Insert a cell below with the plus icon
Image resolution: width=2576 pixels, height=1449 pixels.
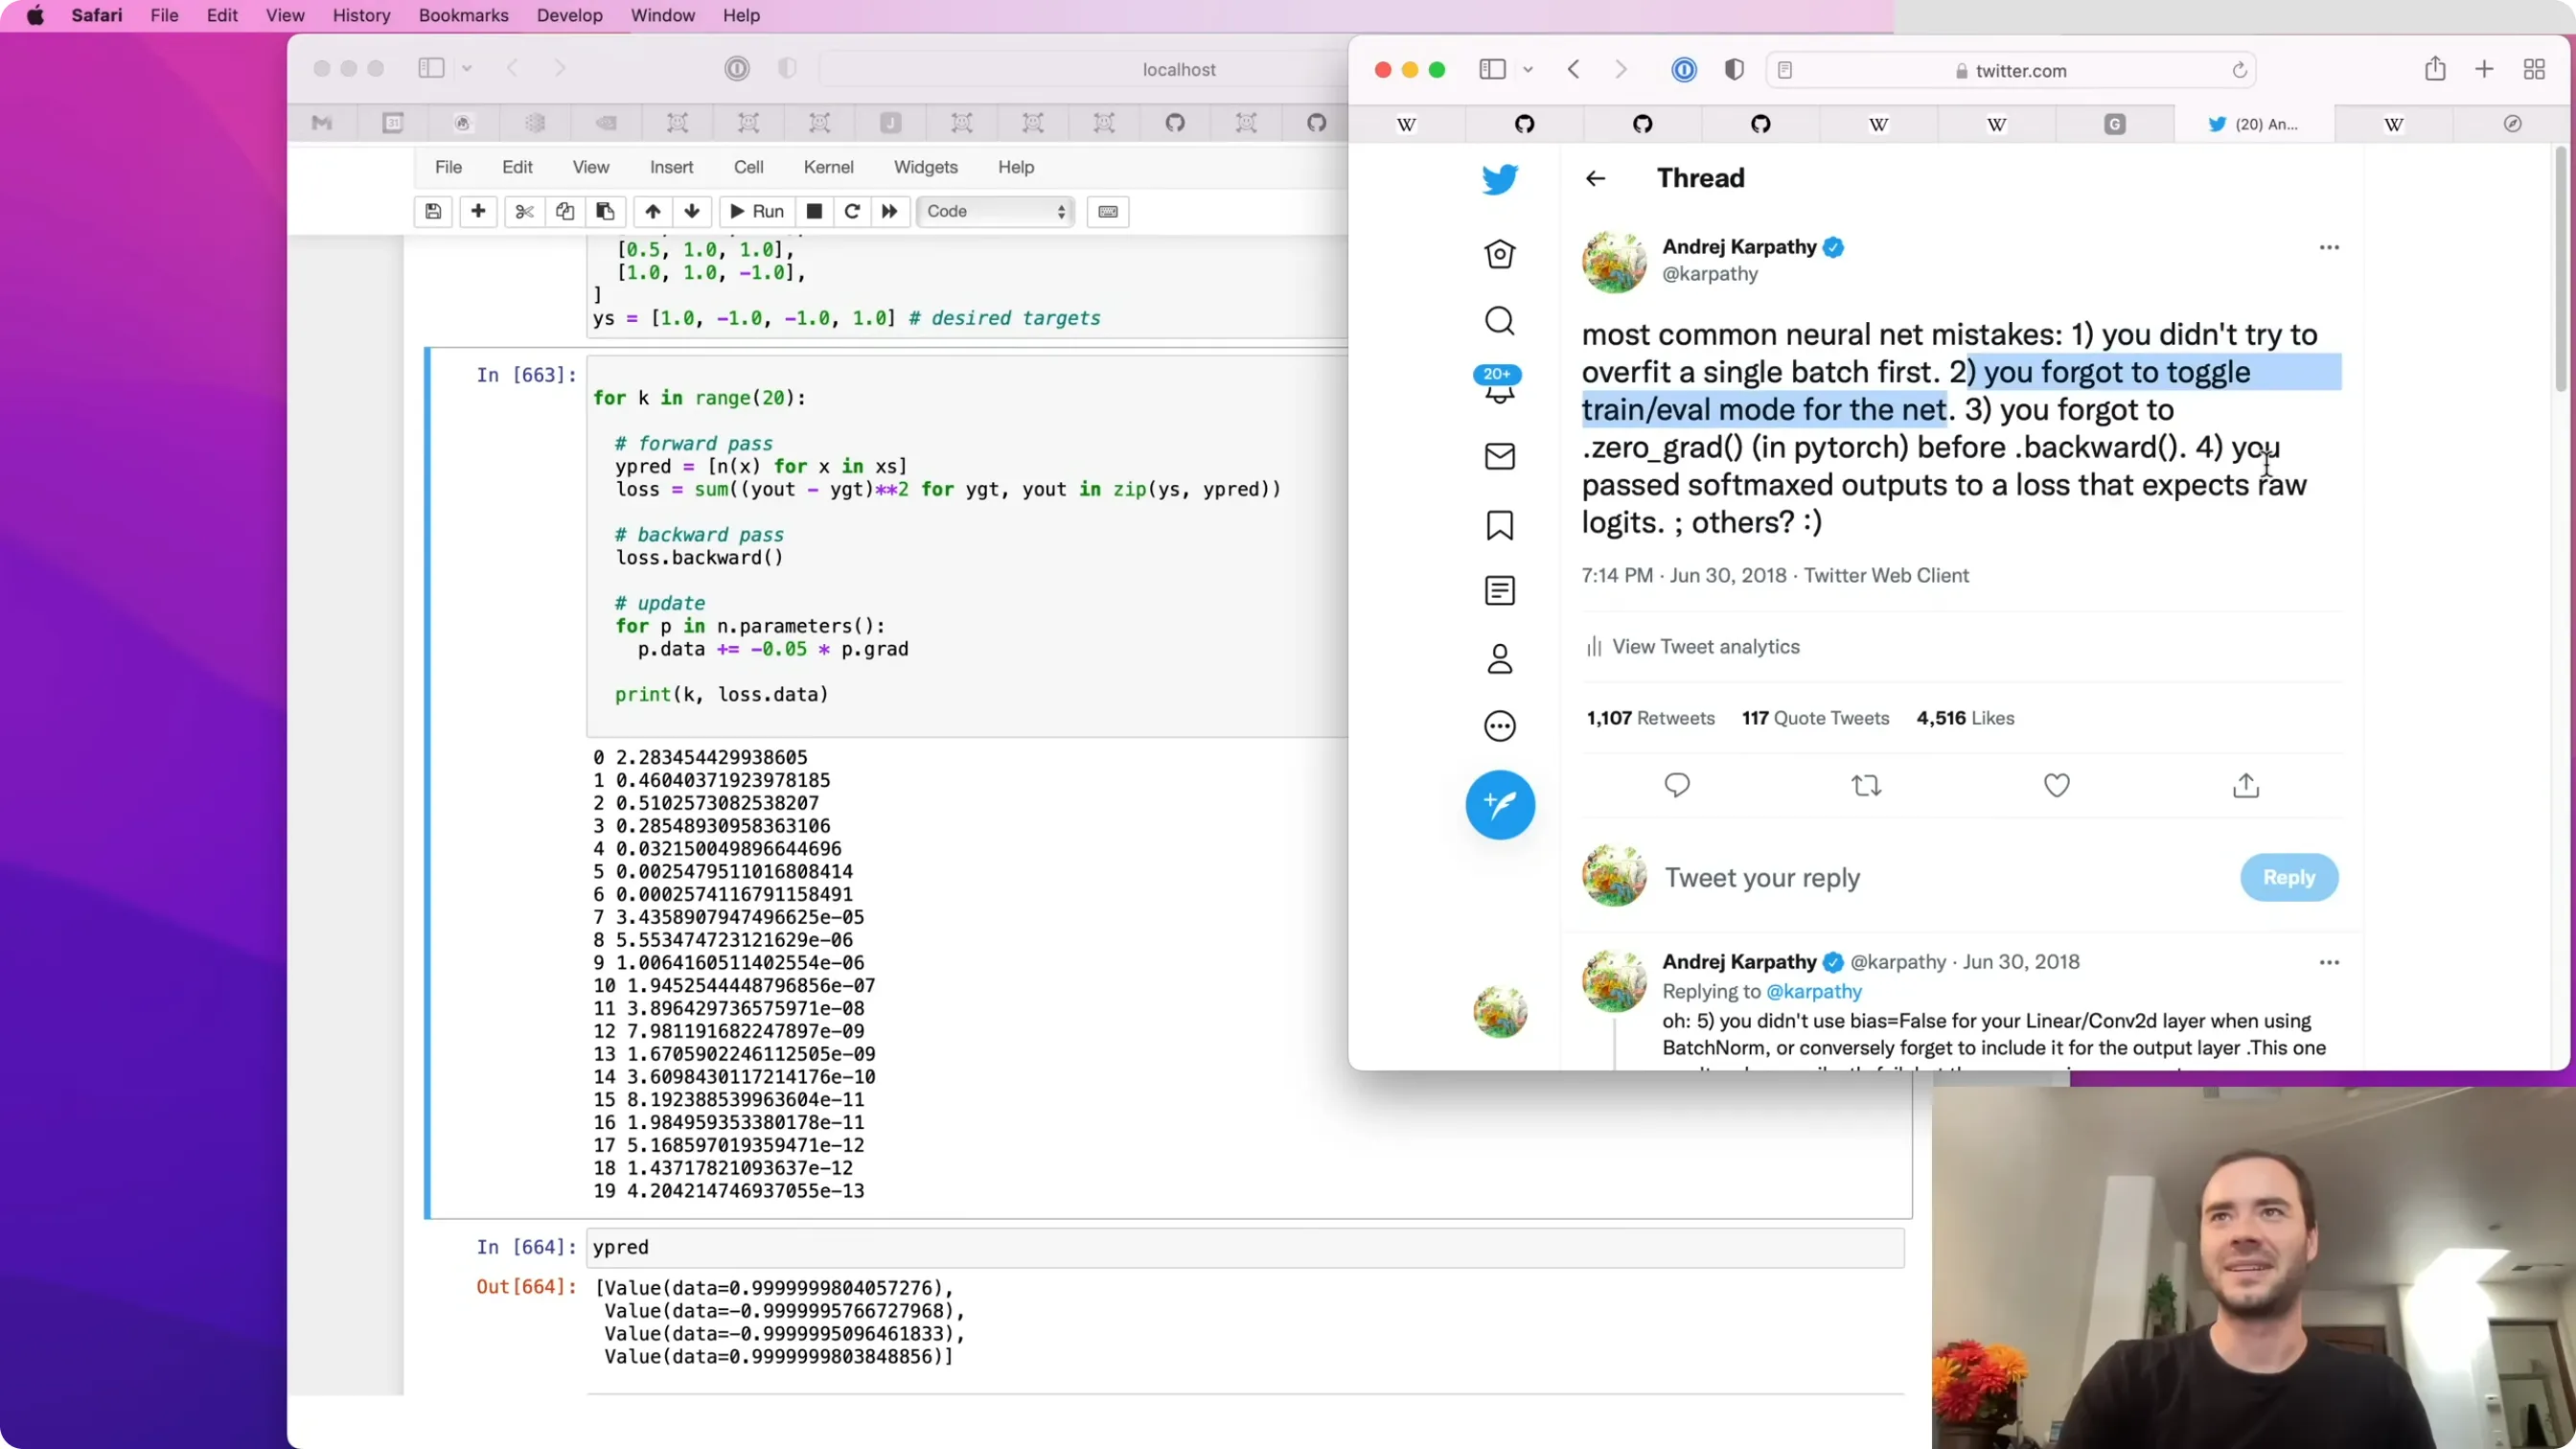click(478, 211)
